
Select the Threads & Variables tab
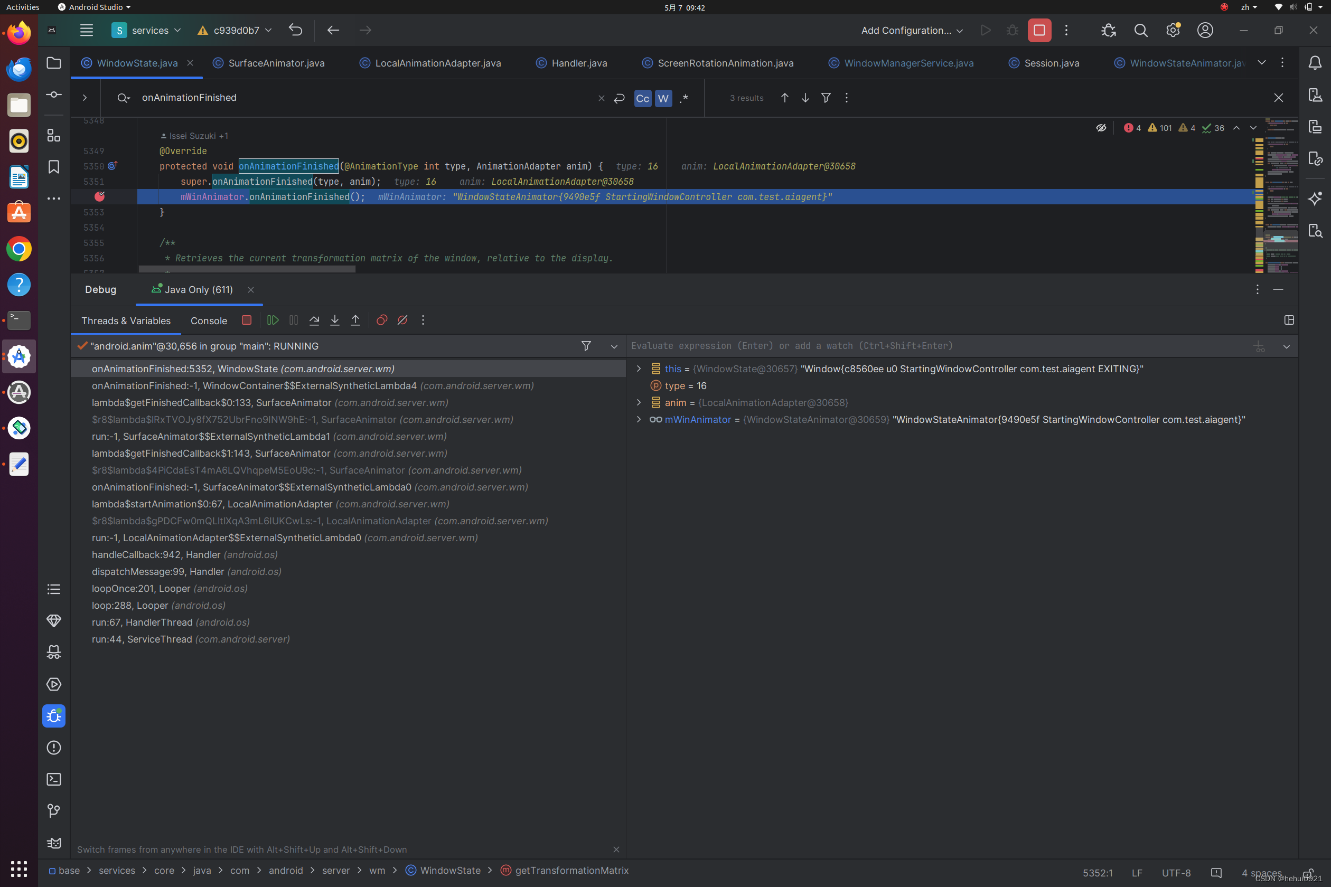coord(126,321)
